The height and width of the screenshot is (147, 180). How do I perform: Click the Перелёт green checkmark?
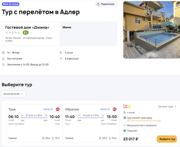click(125, 131)
